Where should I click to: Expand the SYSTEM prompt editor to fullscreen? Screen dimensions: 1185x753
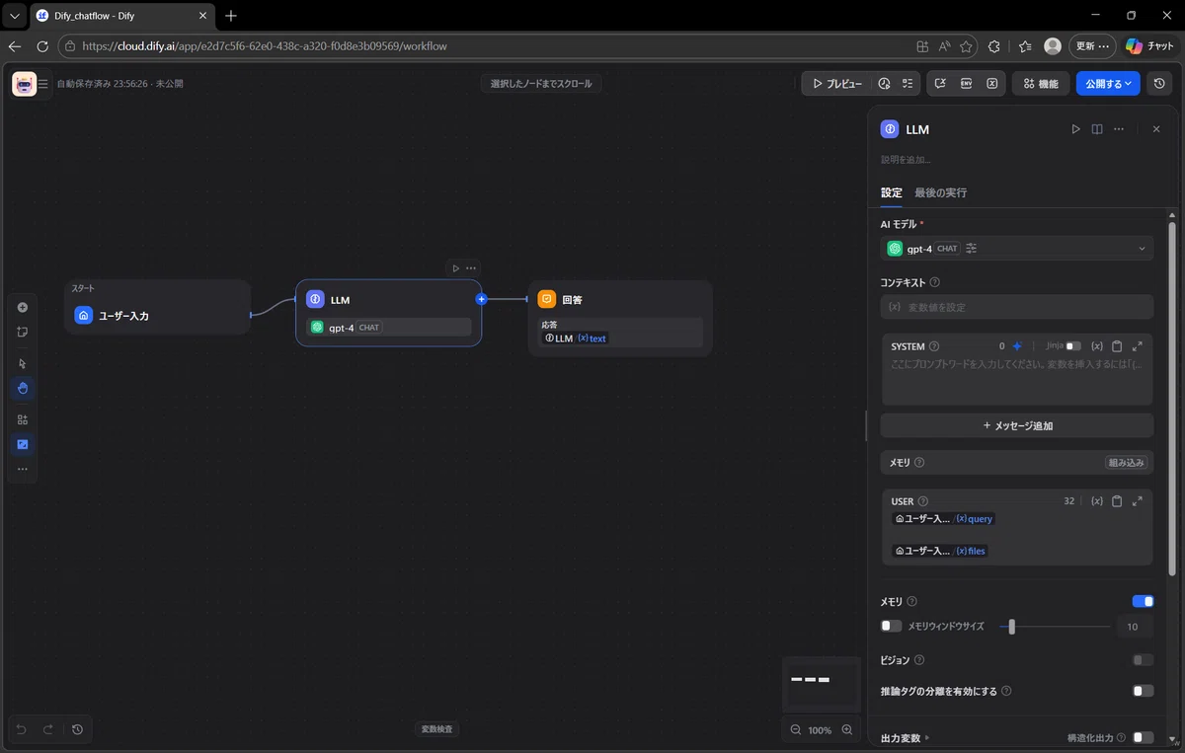point(1138,346)
